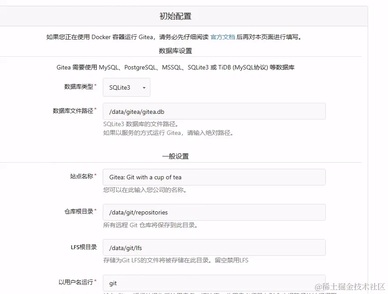The height and width of the screenshot is (294, 388).
Task: Edit the LFS root path /data/git/lfs
Action: click(x=214, y=247)
